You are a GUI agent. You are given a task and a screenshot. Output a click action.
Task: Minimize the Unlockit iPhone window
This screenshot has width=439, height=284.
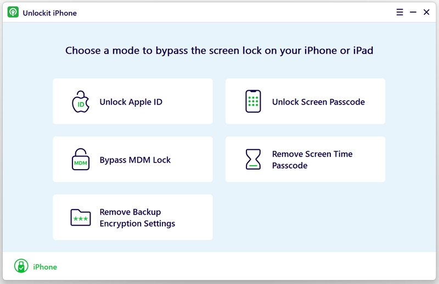tap(413, 13)
